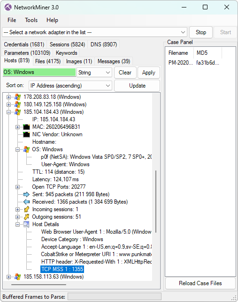
Task: Collapse the 185.104.184.43 host node
Action: pos(8,112)
